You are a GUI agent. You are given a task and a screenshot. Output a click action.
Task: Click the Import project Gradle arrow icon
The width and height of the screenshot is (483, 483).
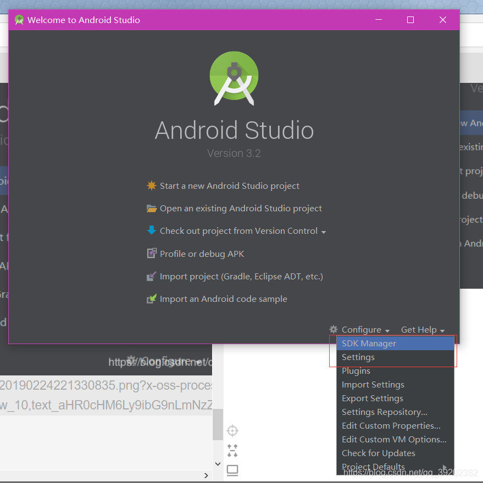[152, 276]
